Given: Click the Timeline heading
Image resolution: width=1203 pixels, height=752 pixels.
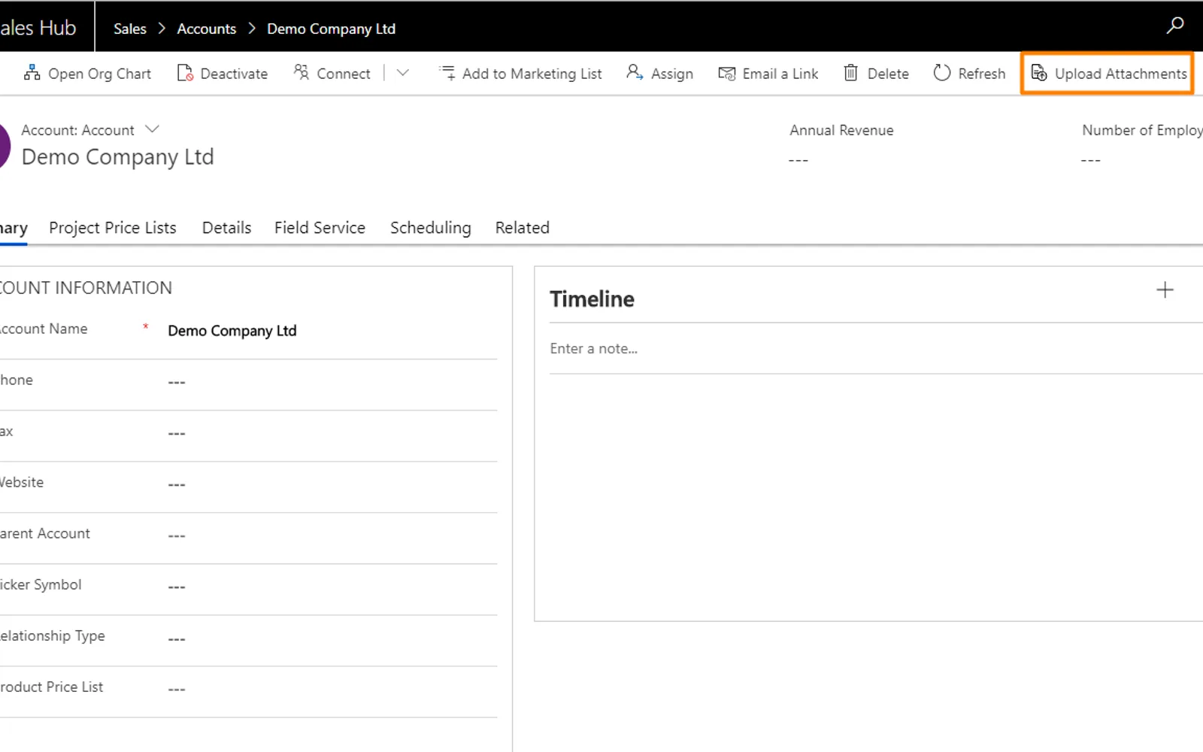Looking at the screenshot, I should pyautogui.click(x=592, y=299).
